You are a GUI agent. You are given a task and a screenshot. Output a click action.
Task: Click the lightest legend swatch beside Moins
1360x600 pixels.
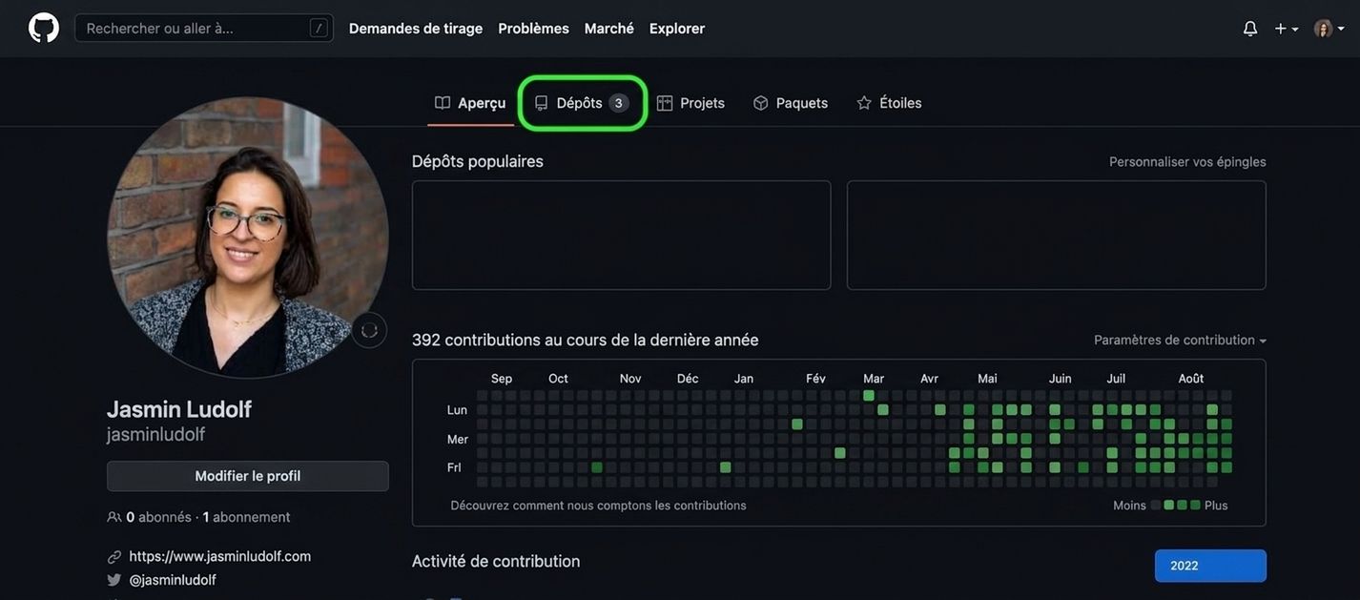point(1156,506)
